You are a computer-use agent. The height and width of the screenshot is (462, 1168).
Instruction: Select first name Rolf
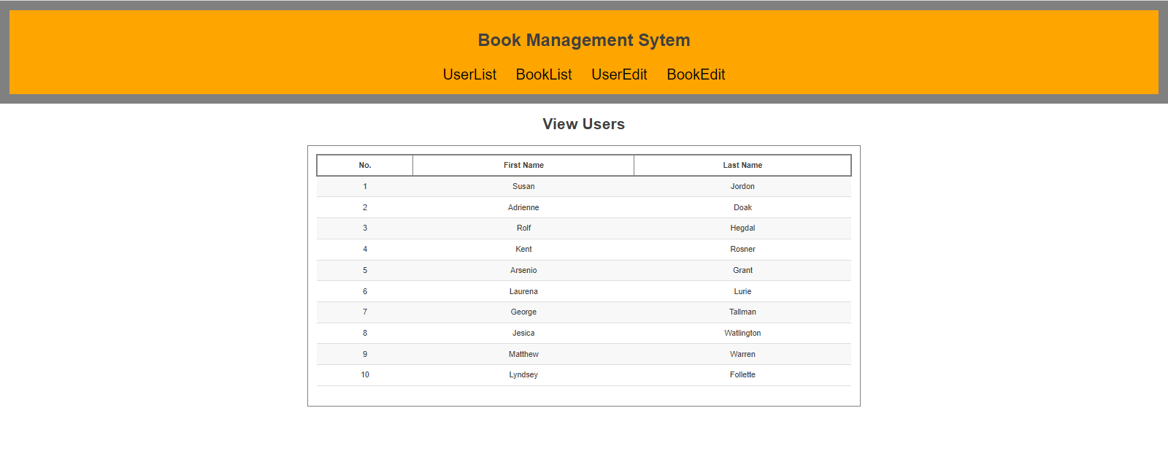coord(523,228)
